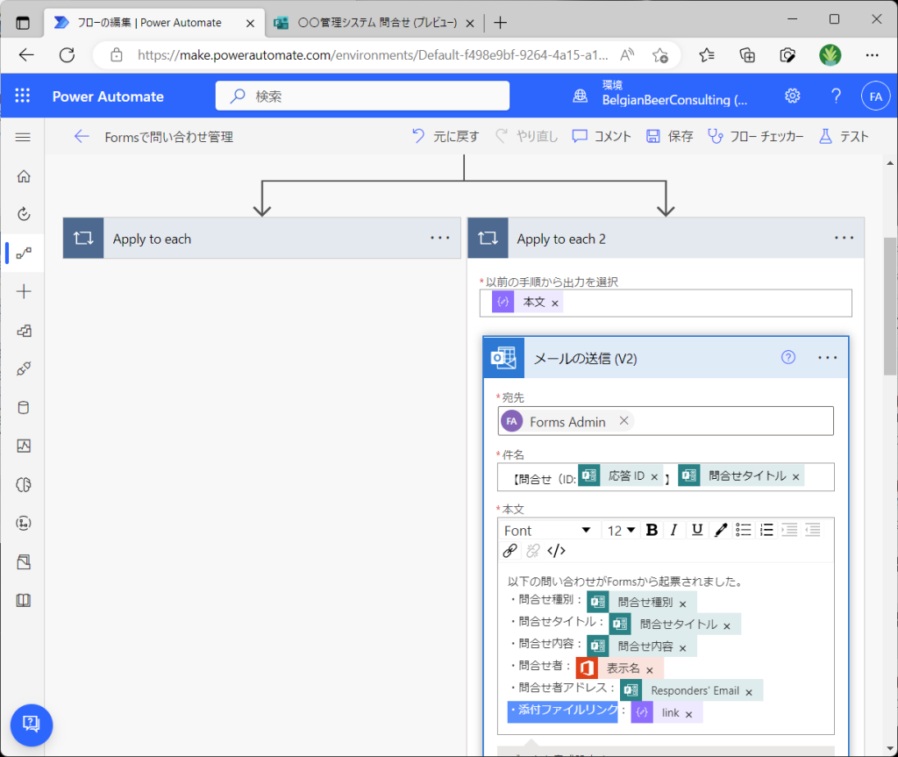Insert a bulleted list in the body

click(743, 530)
